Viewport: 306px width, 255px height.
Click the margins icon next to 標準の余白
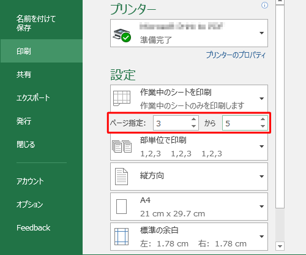click(x=122, y=237)
